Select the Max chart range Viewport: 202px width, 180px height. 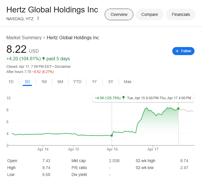tap(128, 82)
